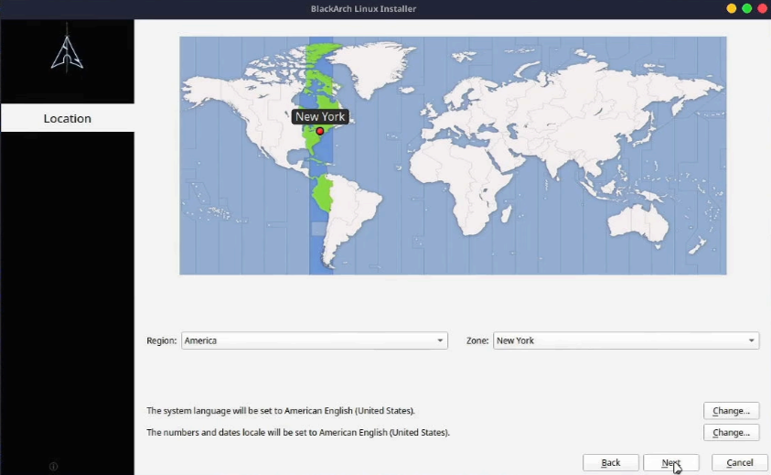Click the info icon at sidebar bottom

point(53,467)
